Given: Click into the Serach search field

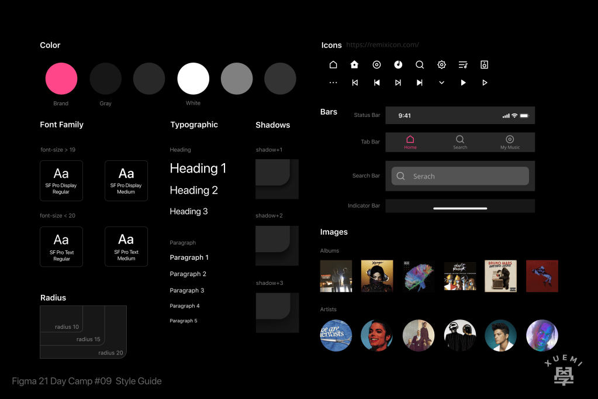Looking at the screenshot, I should point(460,176).
